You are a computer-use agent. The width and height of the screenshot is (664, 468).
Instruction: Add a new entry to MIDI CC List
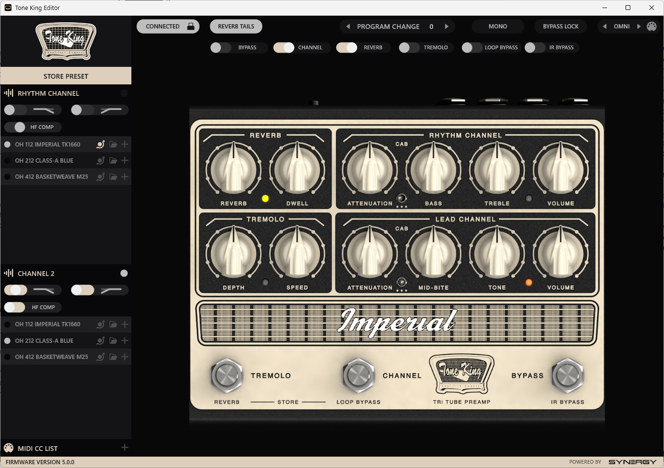125,447
